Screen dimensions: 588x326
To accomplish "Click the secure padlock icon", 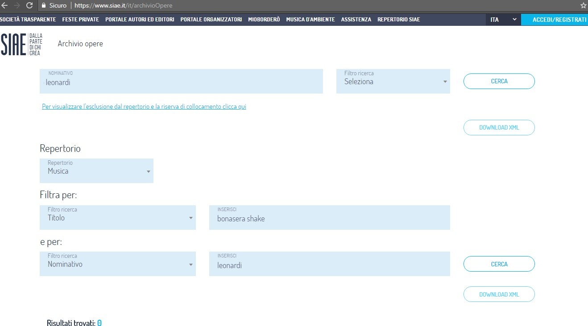I will point(43,6).
